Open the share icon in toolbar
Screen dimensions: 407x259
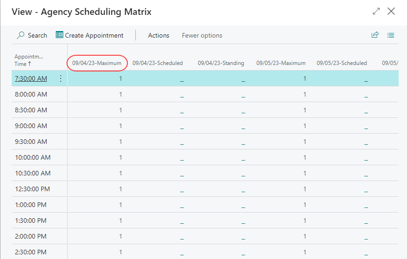(x=375, y=35)
